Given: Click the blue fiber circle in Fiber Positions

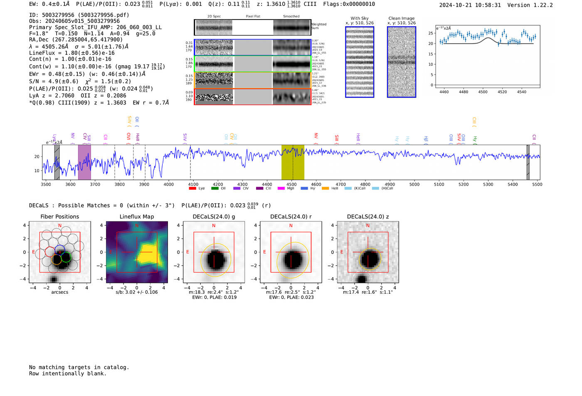Looking at the screenshot, I should (60, 251).
